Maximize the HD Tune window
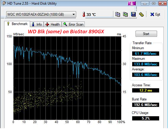168x129 pixels. pyautogui.click(x=154, y=4)
